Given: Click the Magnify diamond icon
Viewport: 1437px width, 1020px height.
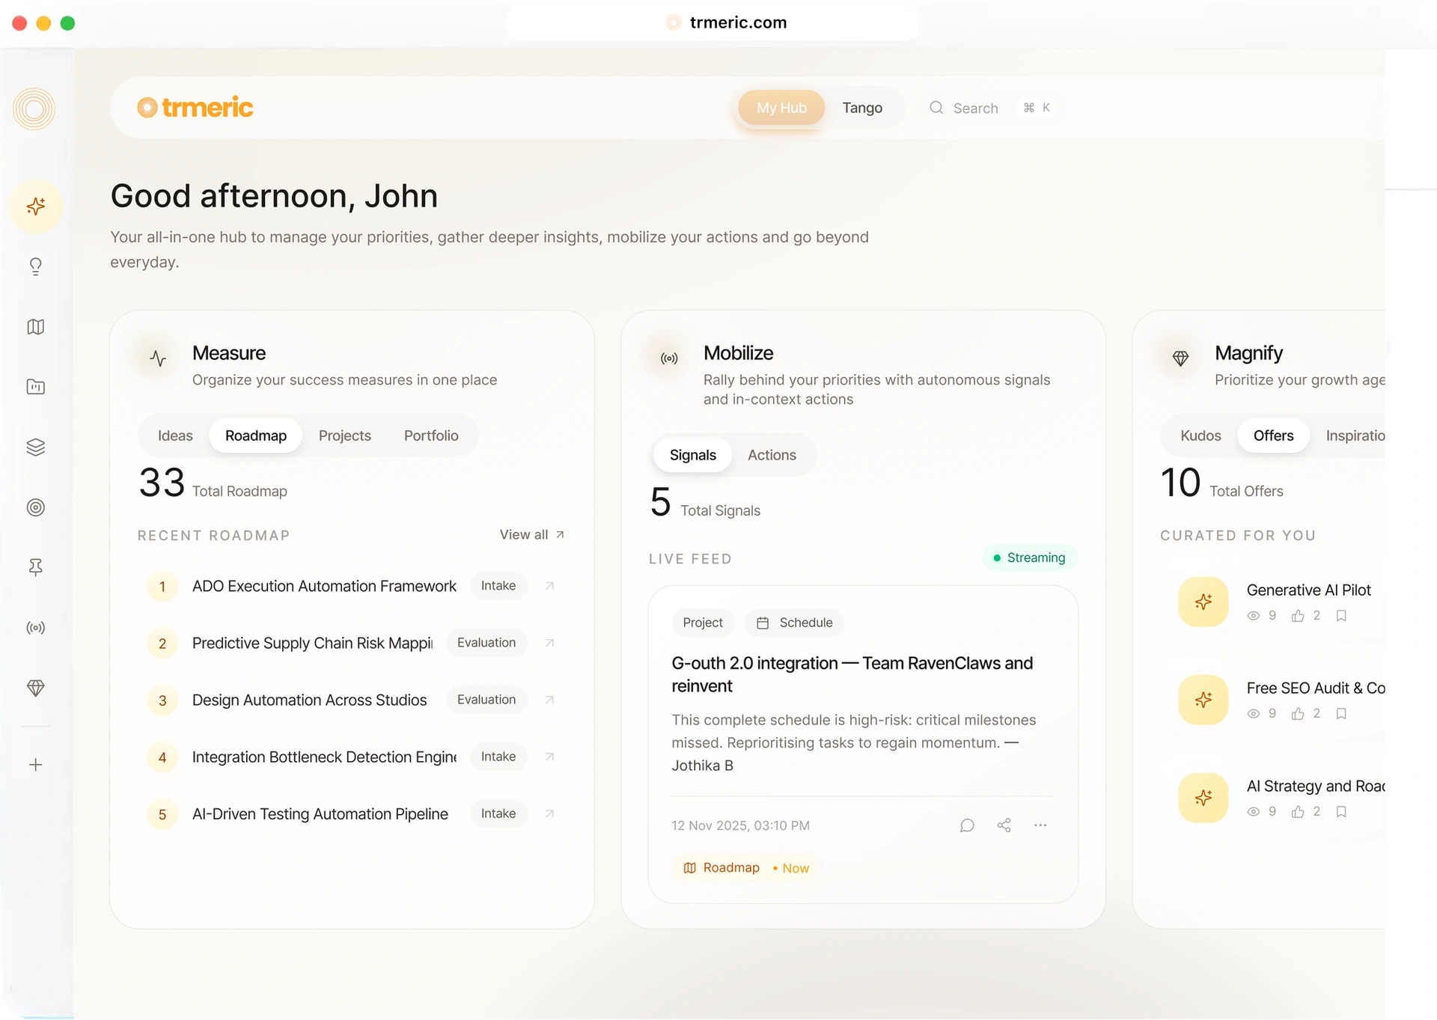Looking at the screenshot, I should tap(1180, 358).
